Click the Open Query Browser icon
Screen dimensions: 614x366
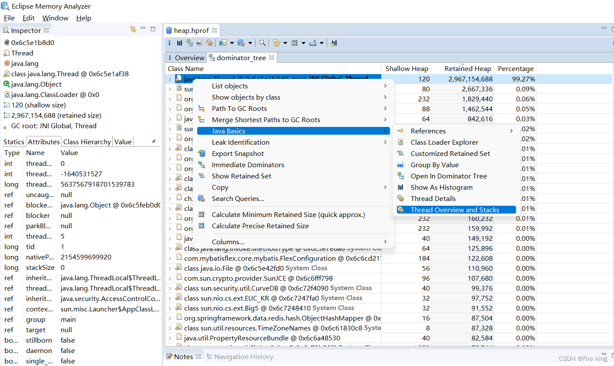point(241,43)
